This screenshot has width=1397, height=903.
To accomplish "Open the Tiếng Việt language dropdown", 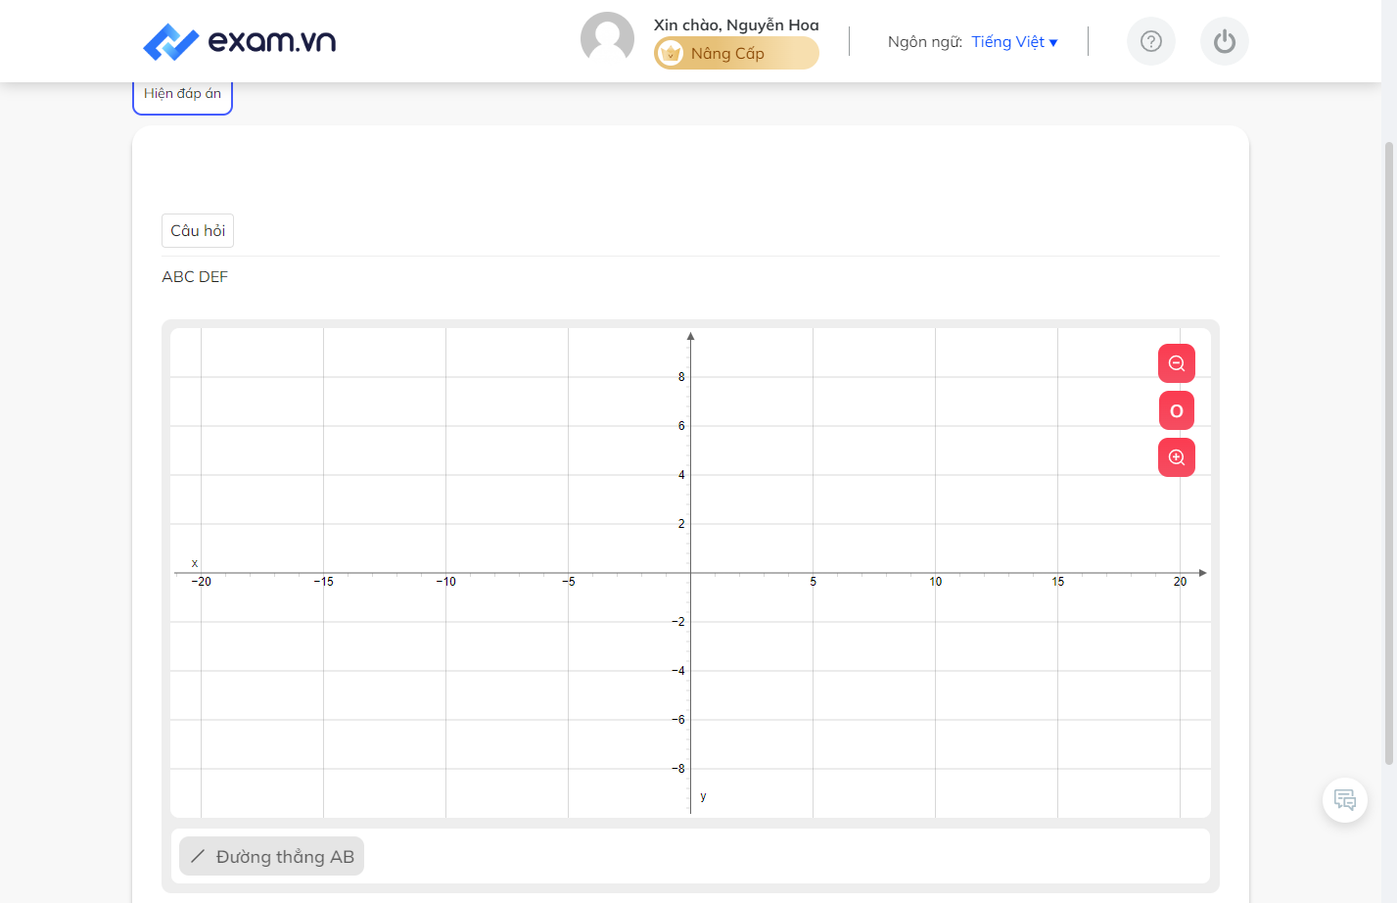I will coord(1014,42).
